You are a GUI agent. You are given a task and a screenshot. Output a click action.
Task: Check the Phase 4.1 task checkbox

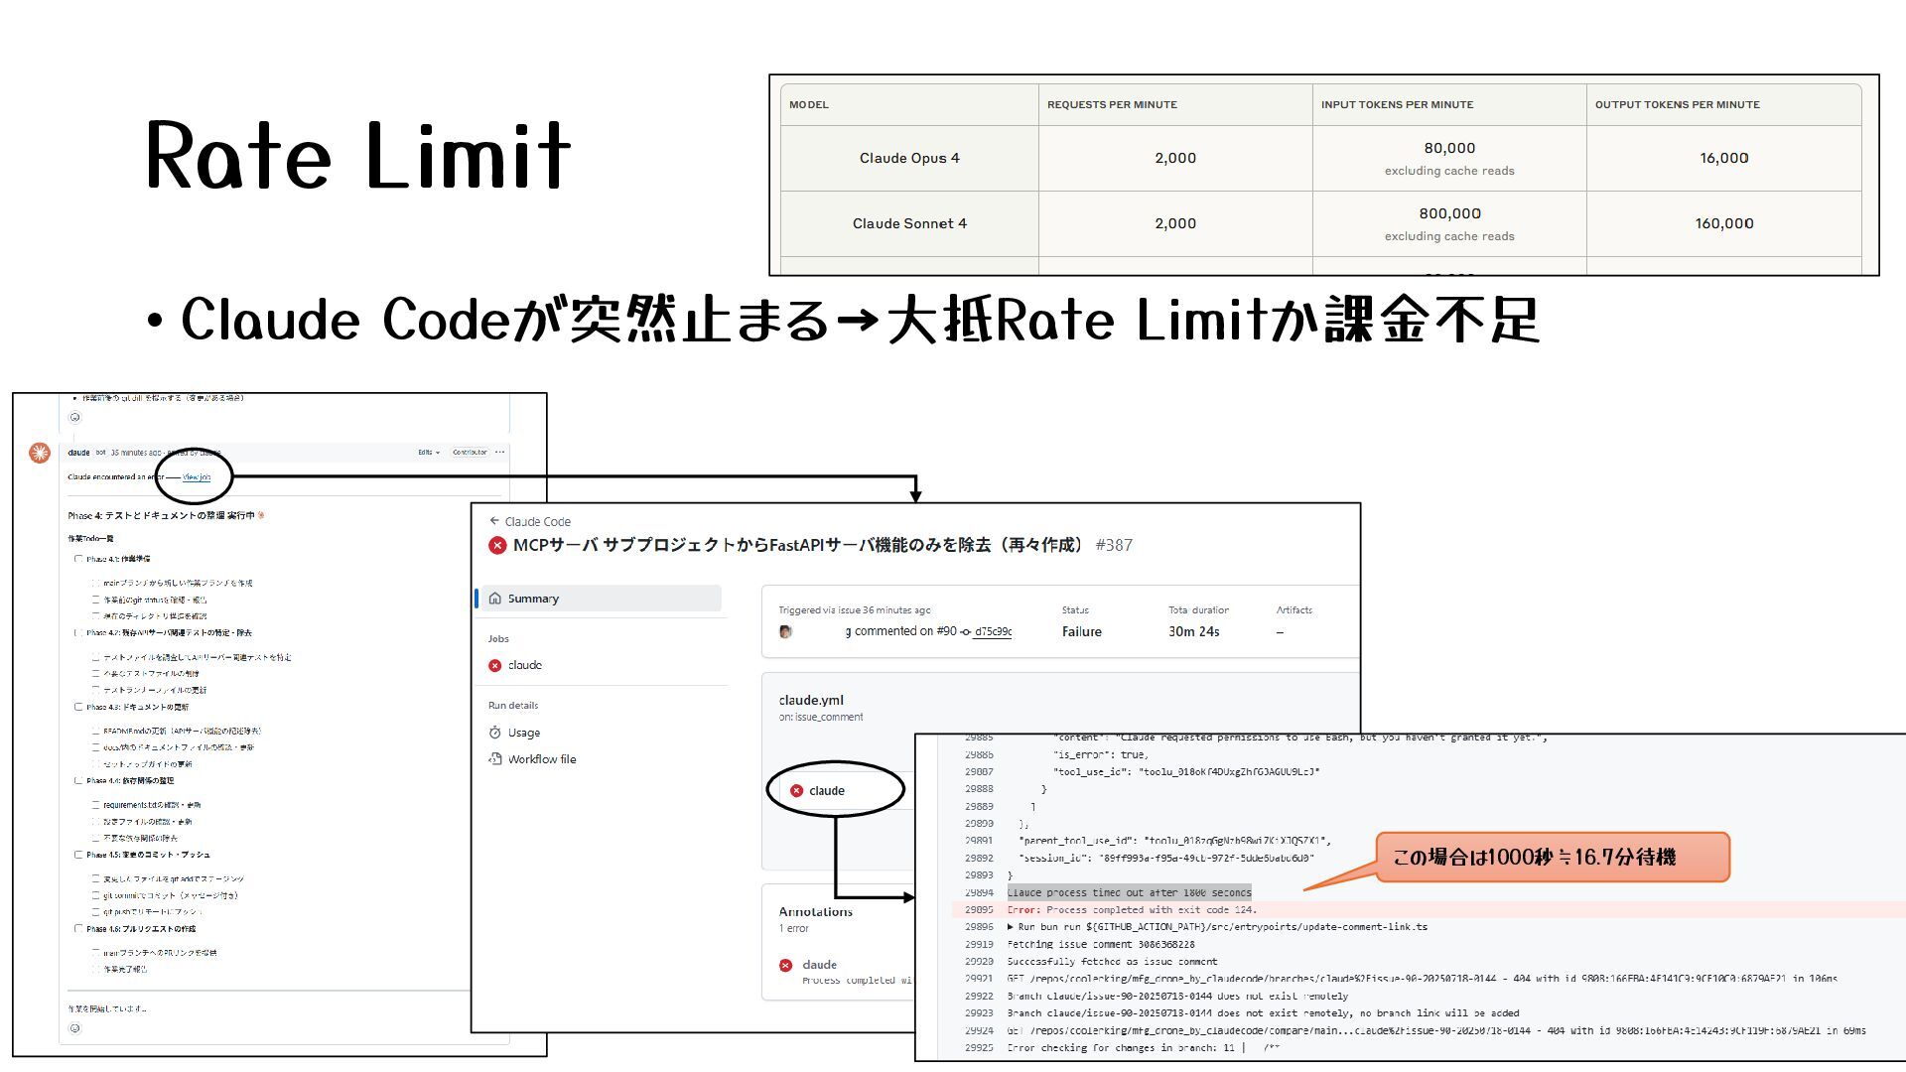(x=78, y=559)
